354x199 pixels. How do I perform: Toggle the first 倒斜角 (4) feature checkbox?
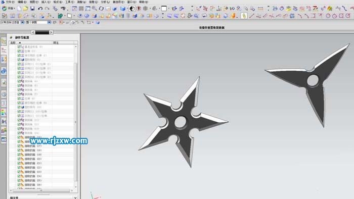tap(19, 81)
